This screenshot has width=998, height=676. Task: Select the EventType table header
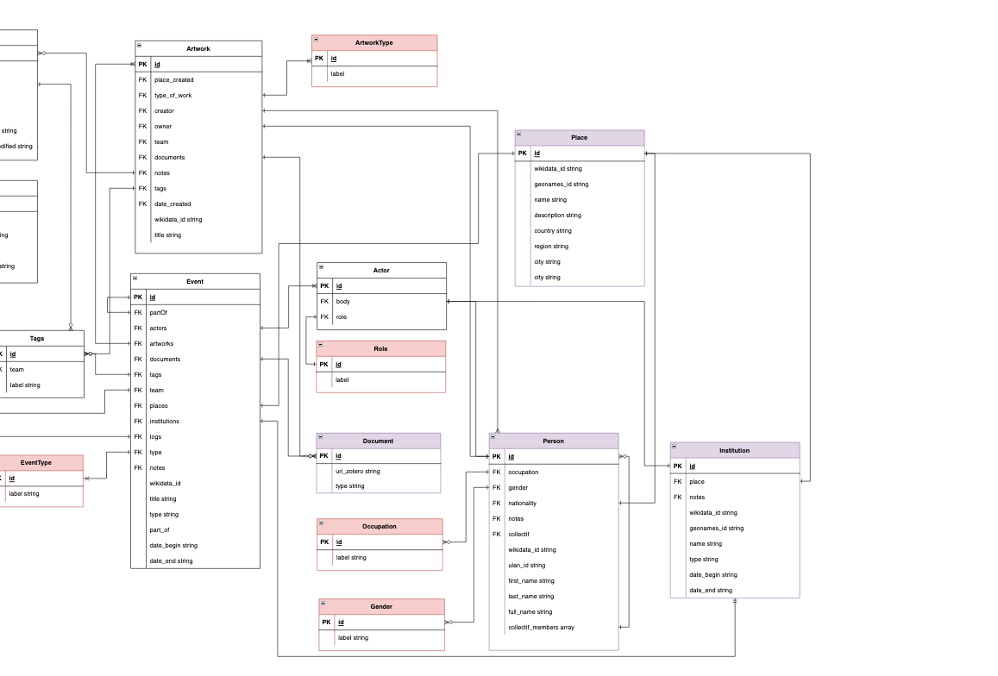pos(36,462)
